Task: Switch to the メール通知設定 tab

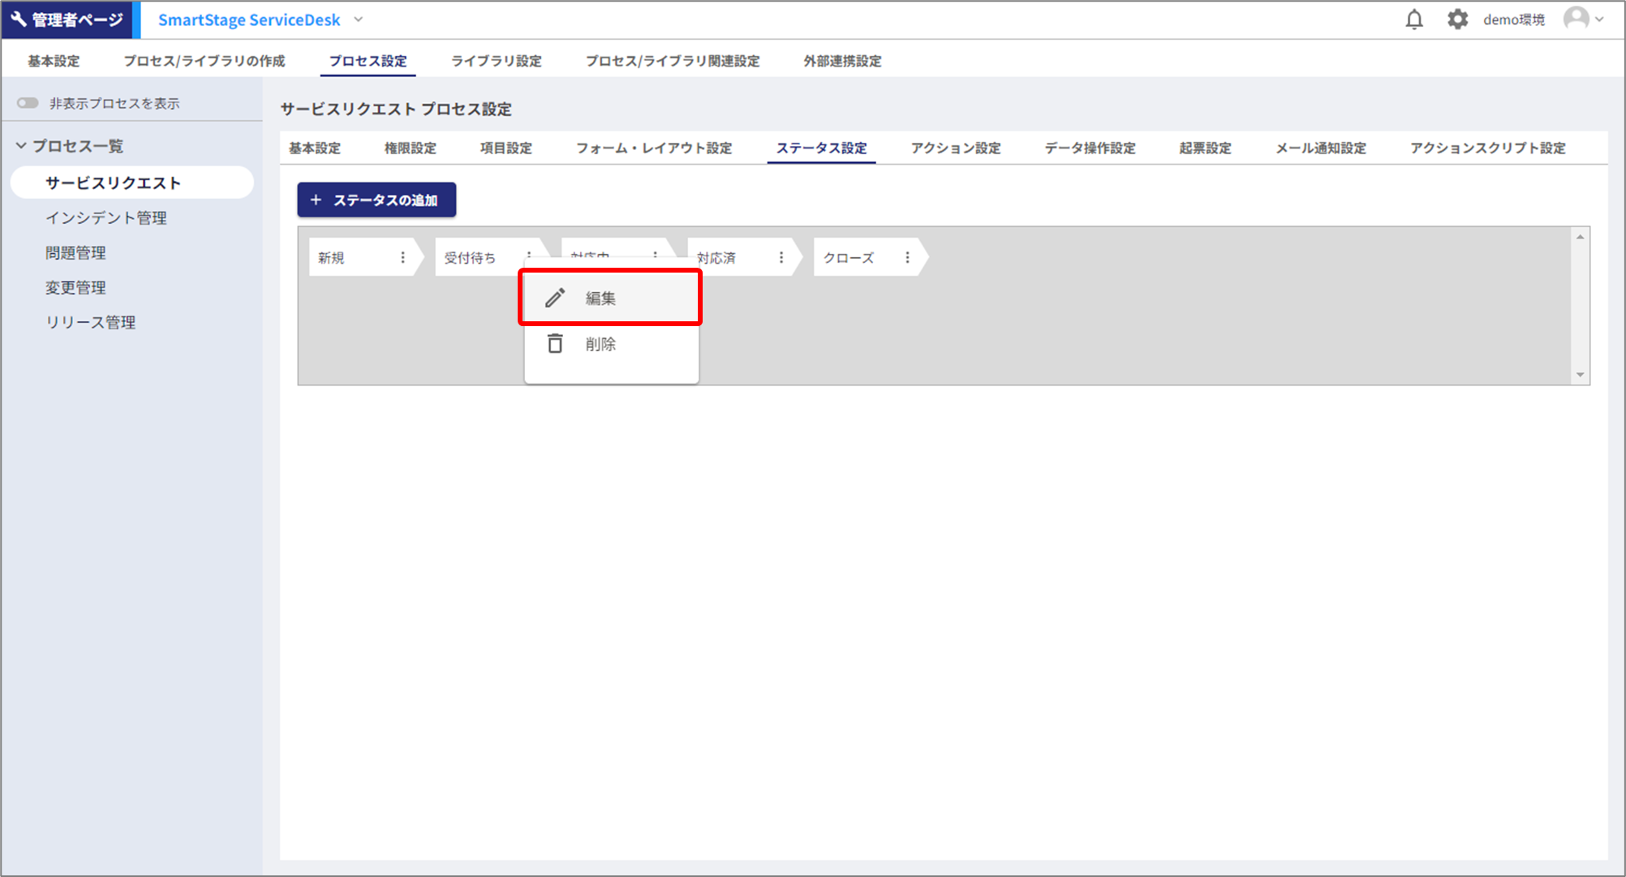Action: click(1320, 148)
